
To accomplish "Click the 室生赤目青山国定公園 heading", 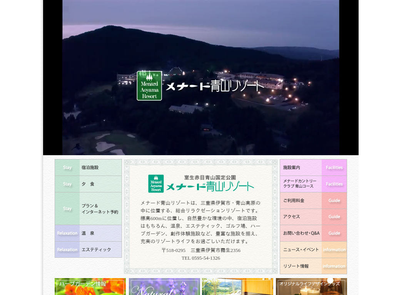I will 210,177.
